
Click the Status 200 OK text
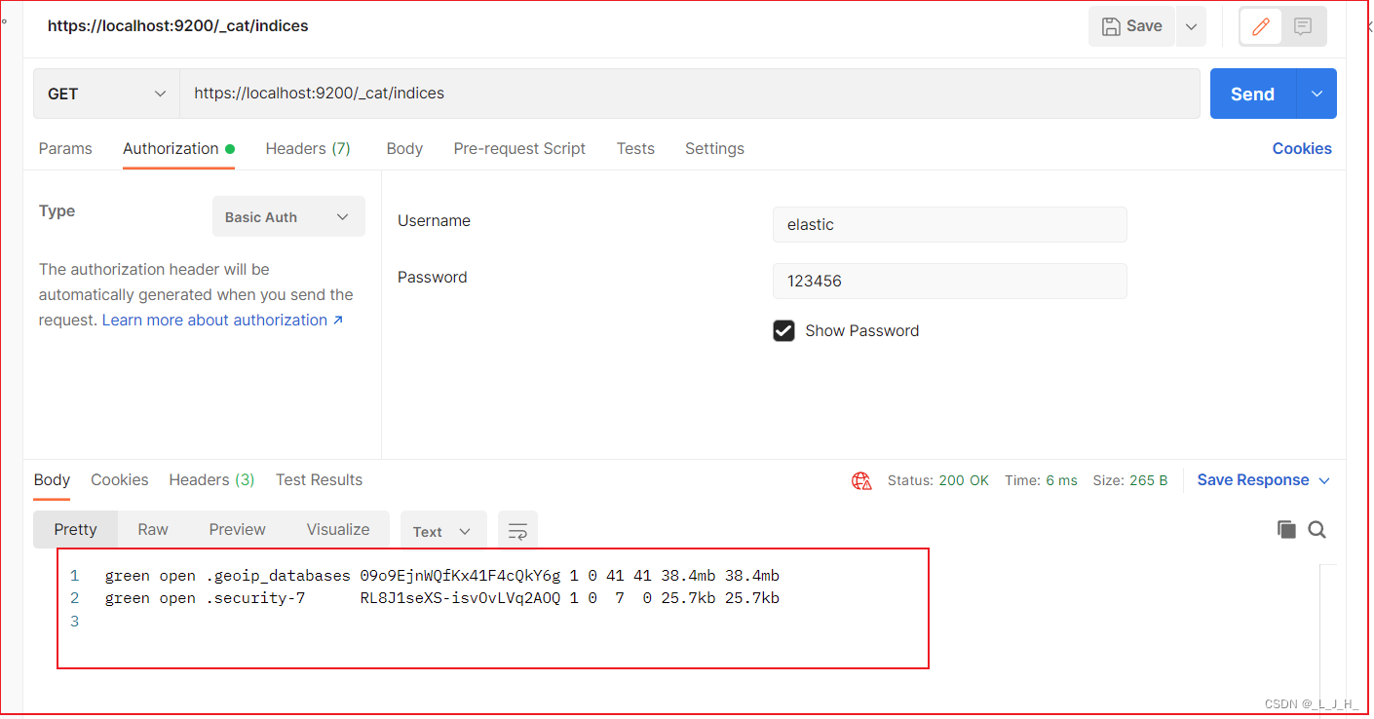coord(938,480)
